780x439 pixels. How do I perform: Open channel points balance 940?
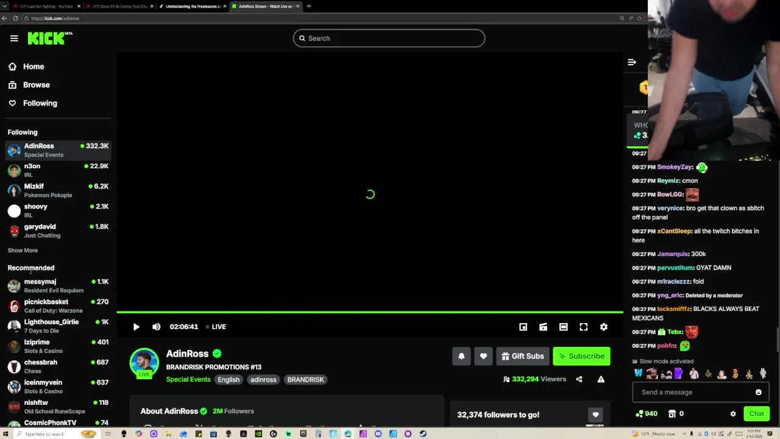[x=647, y=414]
